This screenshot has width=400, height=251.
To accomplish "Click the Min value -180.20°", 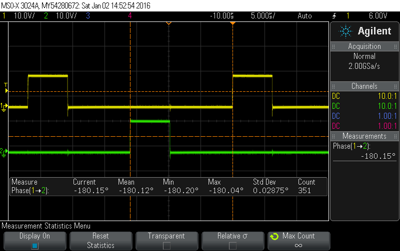I will [x=181, y=191].
